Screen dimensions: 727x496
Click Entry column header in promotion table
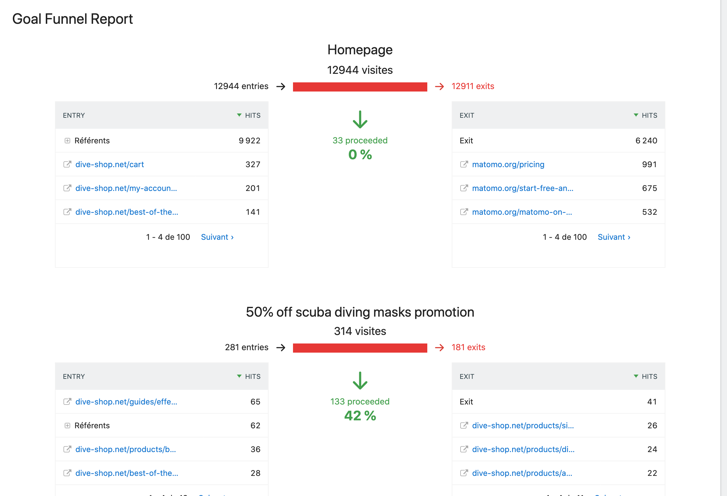tap(74, 376)
